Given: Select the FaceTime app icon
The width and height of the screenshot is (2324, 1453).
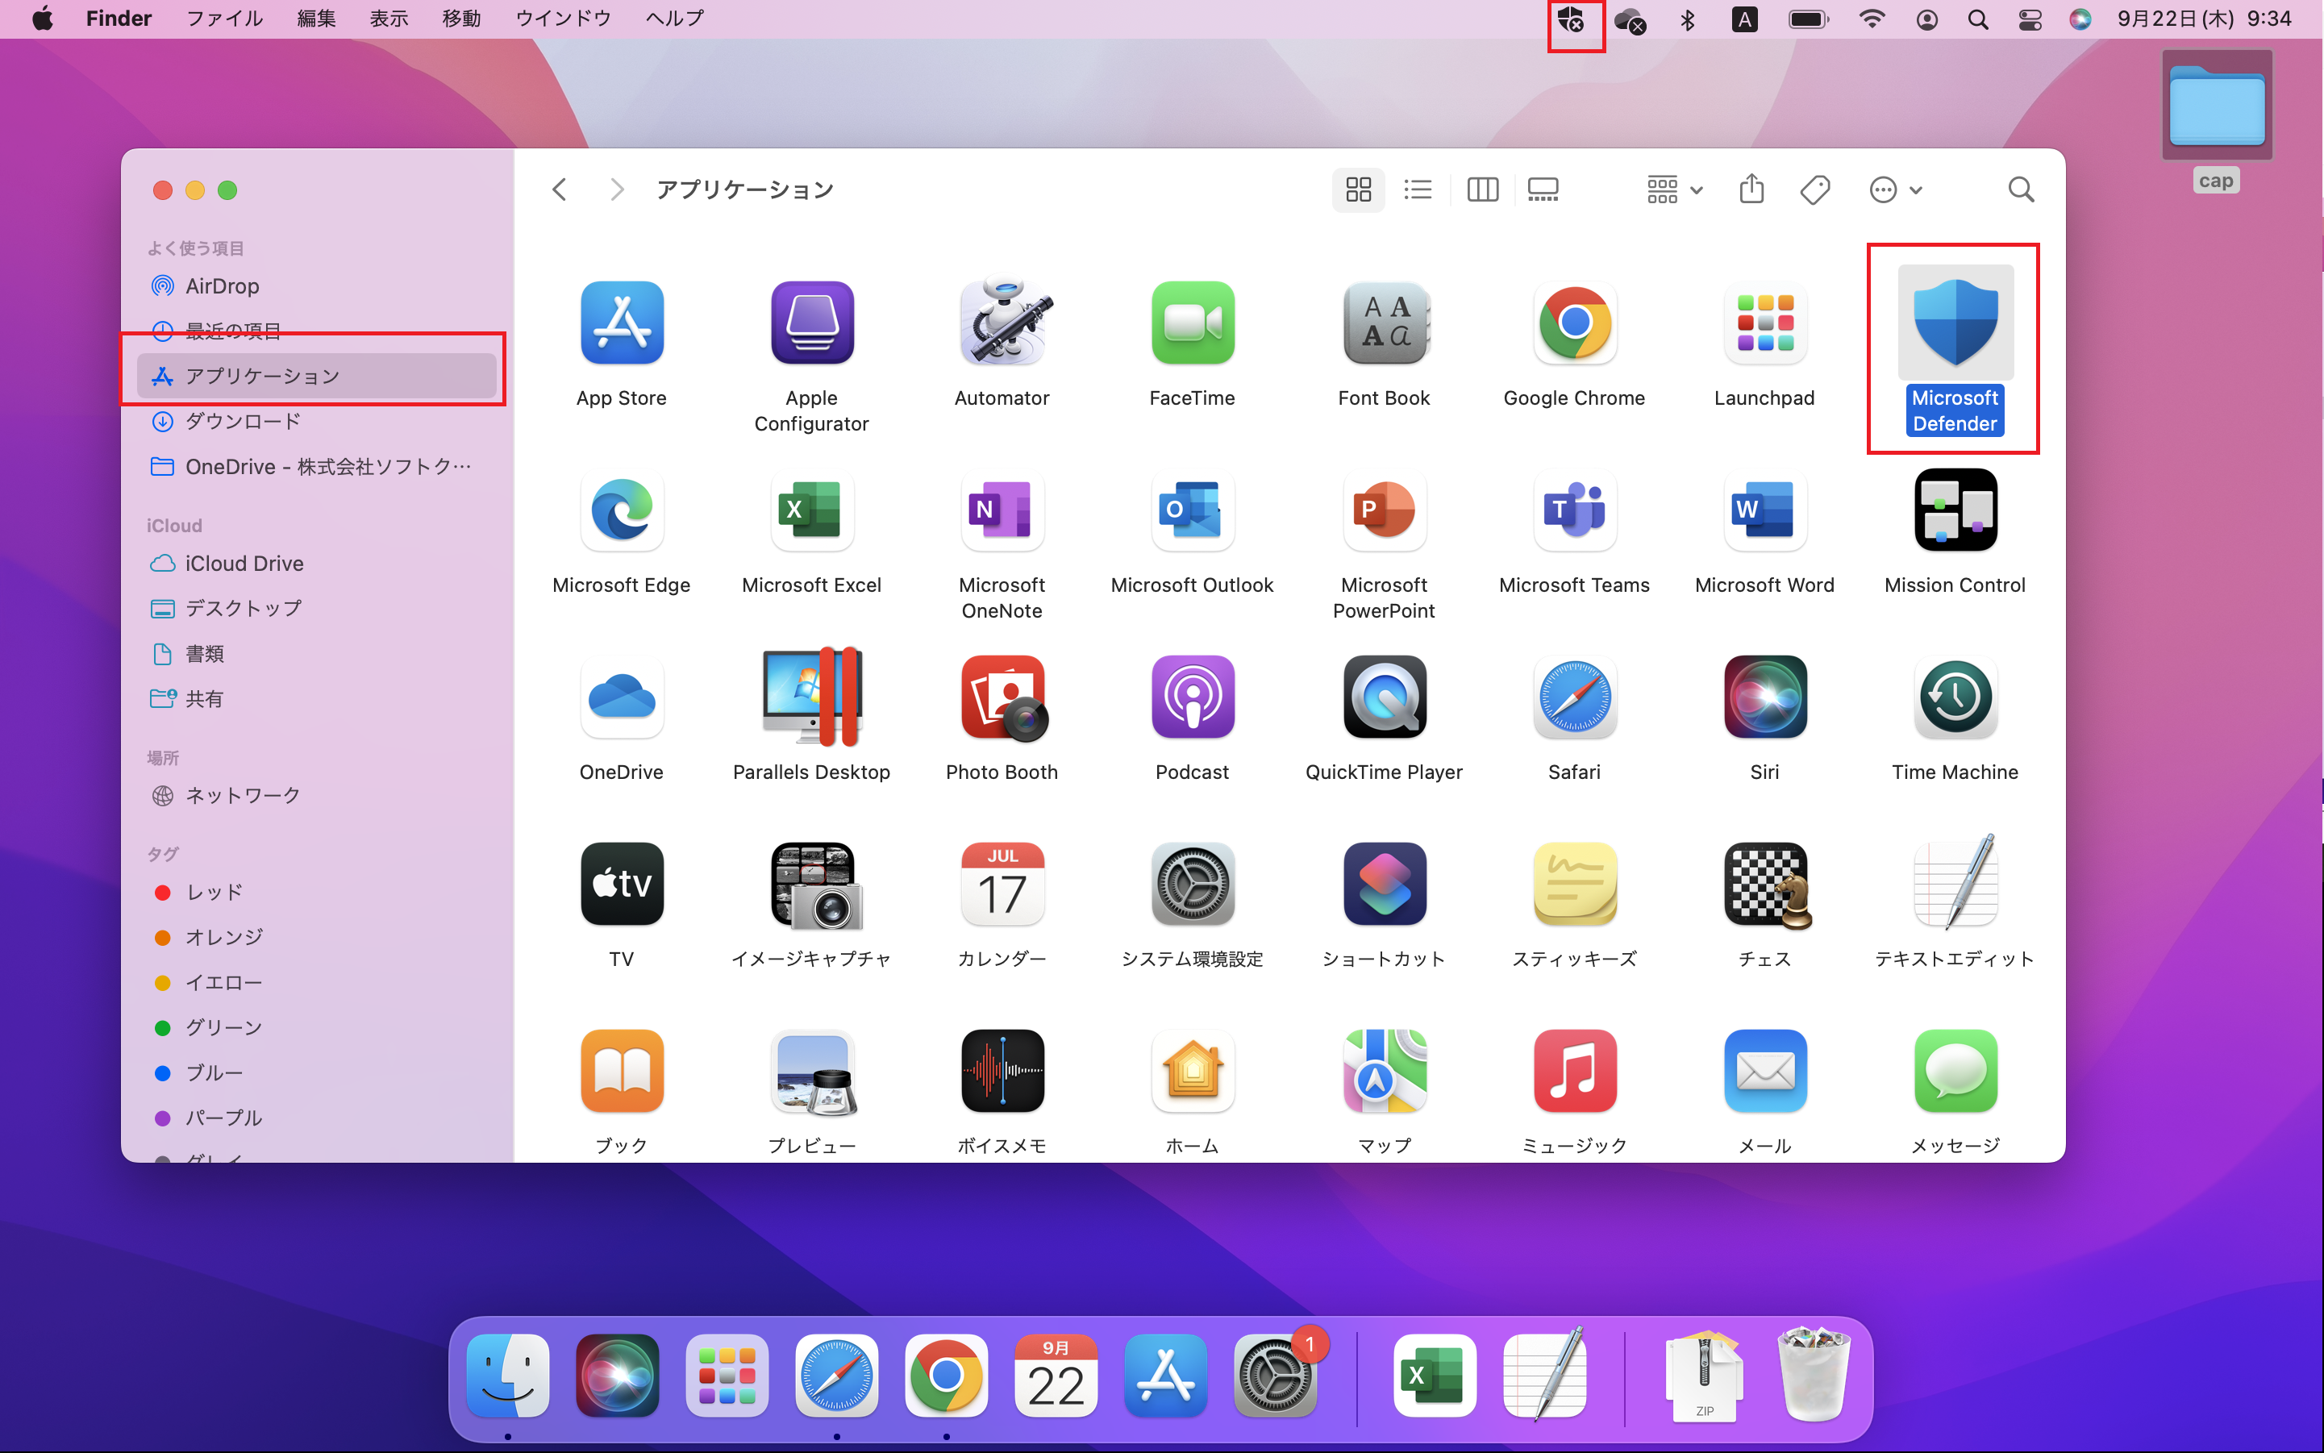Looking at the screenshot, I should click(x=1193, y=323).
